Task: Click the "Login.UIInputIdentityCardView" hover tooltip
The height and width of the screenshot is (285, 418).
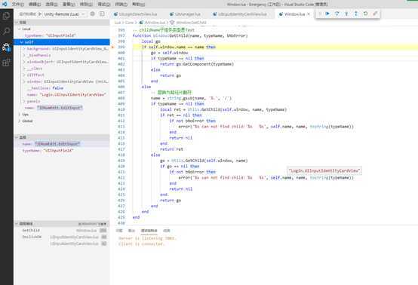Action: point(324,170)
